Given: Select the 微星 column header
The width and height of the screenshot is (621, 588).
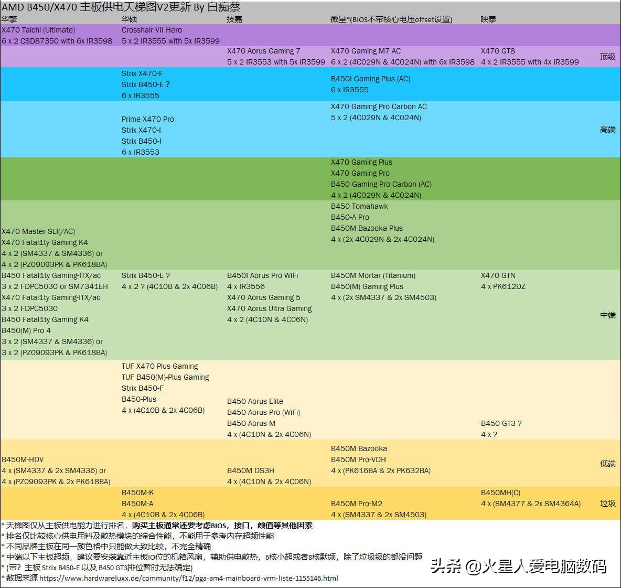Looking at the screenshot, I should pyautogui.click(x=367, y=19).
